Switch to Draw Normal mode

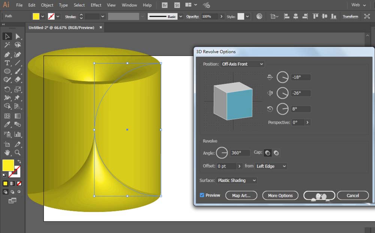[5, 192]
